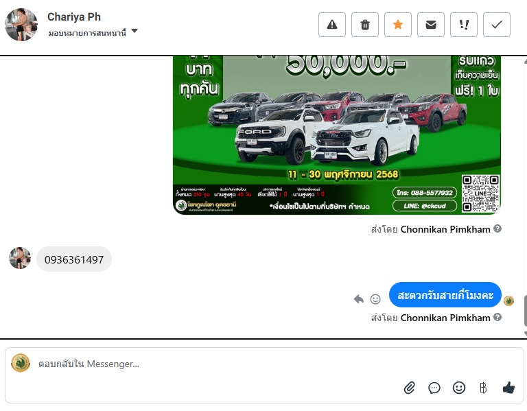Flag conversation as priority with exclamation icon
Viewport: 527px width, 411px height.
[463, 25]
